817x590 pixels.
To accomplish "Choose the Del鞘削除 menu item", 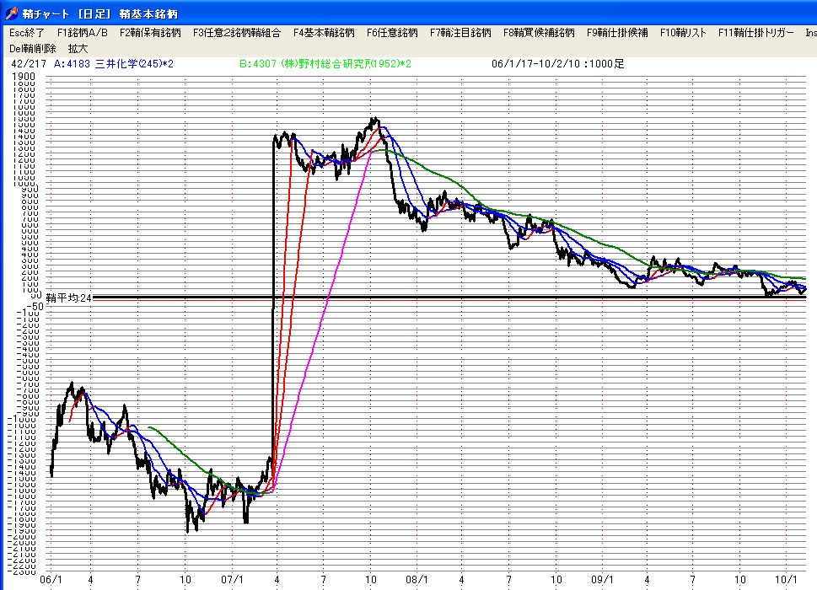I will [32, 48].
